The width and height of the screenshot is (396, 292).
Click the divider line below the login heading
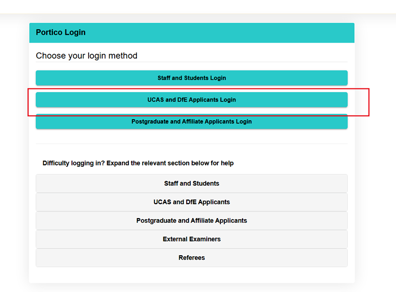(191, 62)
